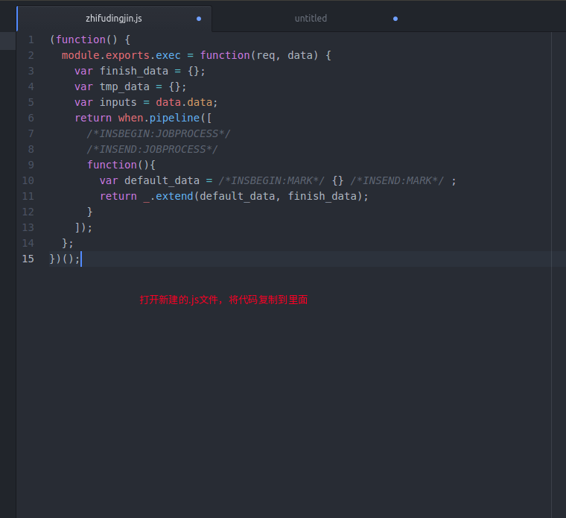The image size is (566, 518).
Task: Click the /*INSEND:MARK*/ comment on line 10
Action: tap(397, 180)
